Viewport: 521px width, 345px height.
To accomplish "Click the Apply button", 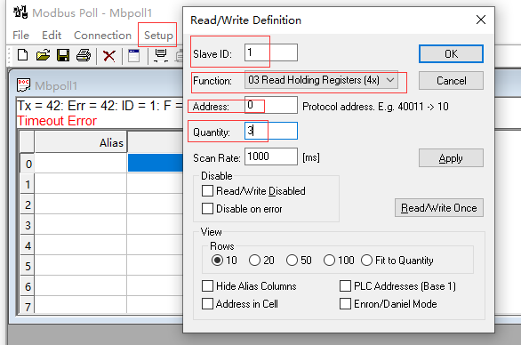I will 451,158.
